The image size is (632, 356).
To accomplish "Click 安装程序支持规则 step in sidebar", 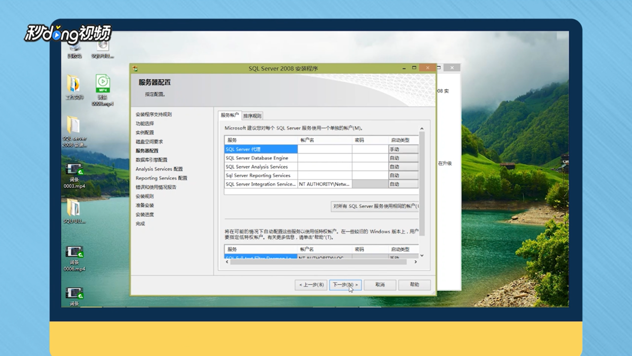I will (x=154, y=114).
